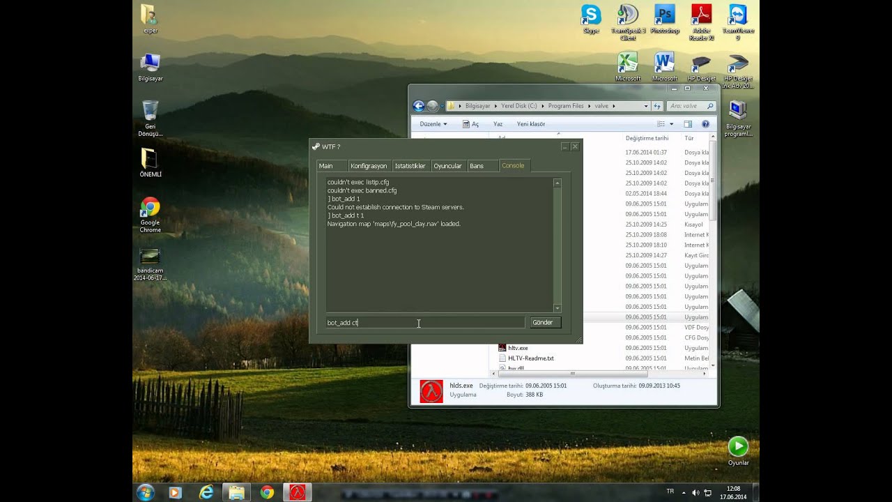Viewport: 892px width, 502px height.
Task: Click the Half-Life server taskbar button
Action: pos(298,492)
